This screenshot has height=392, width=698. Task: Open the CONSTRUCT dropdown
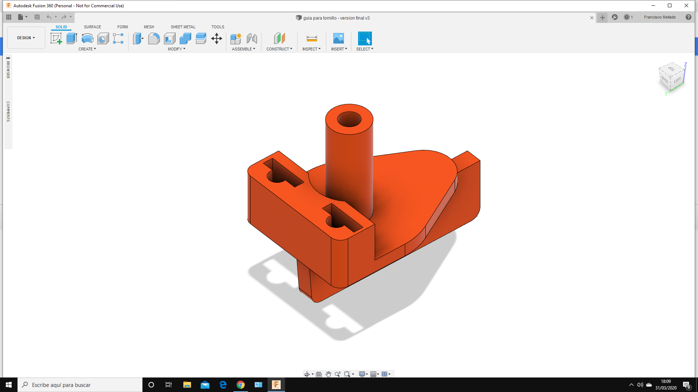tap(279, 49)
